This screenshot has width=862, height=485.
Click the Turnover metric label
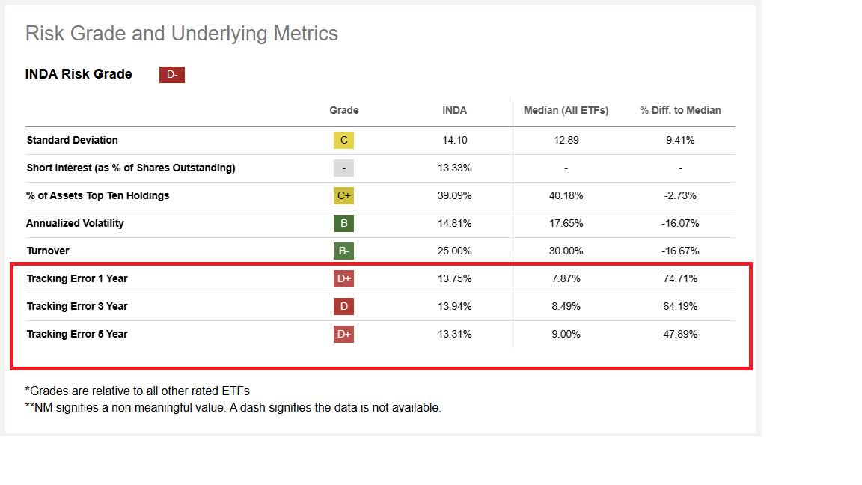(x=48, y=251)
